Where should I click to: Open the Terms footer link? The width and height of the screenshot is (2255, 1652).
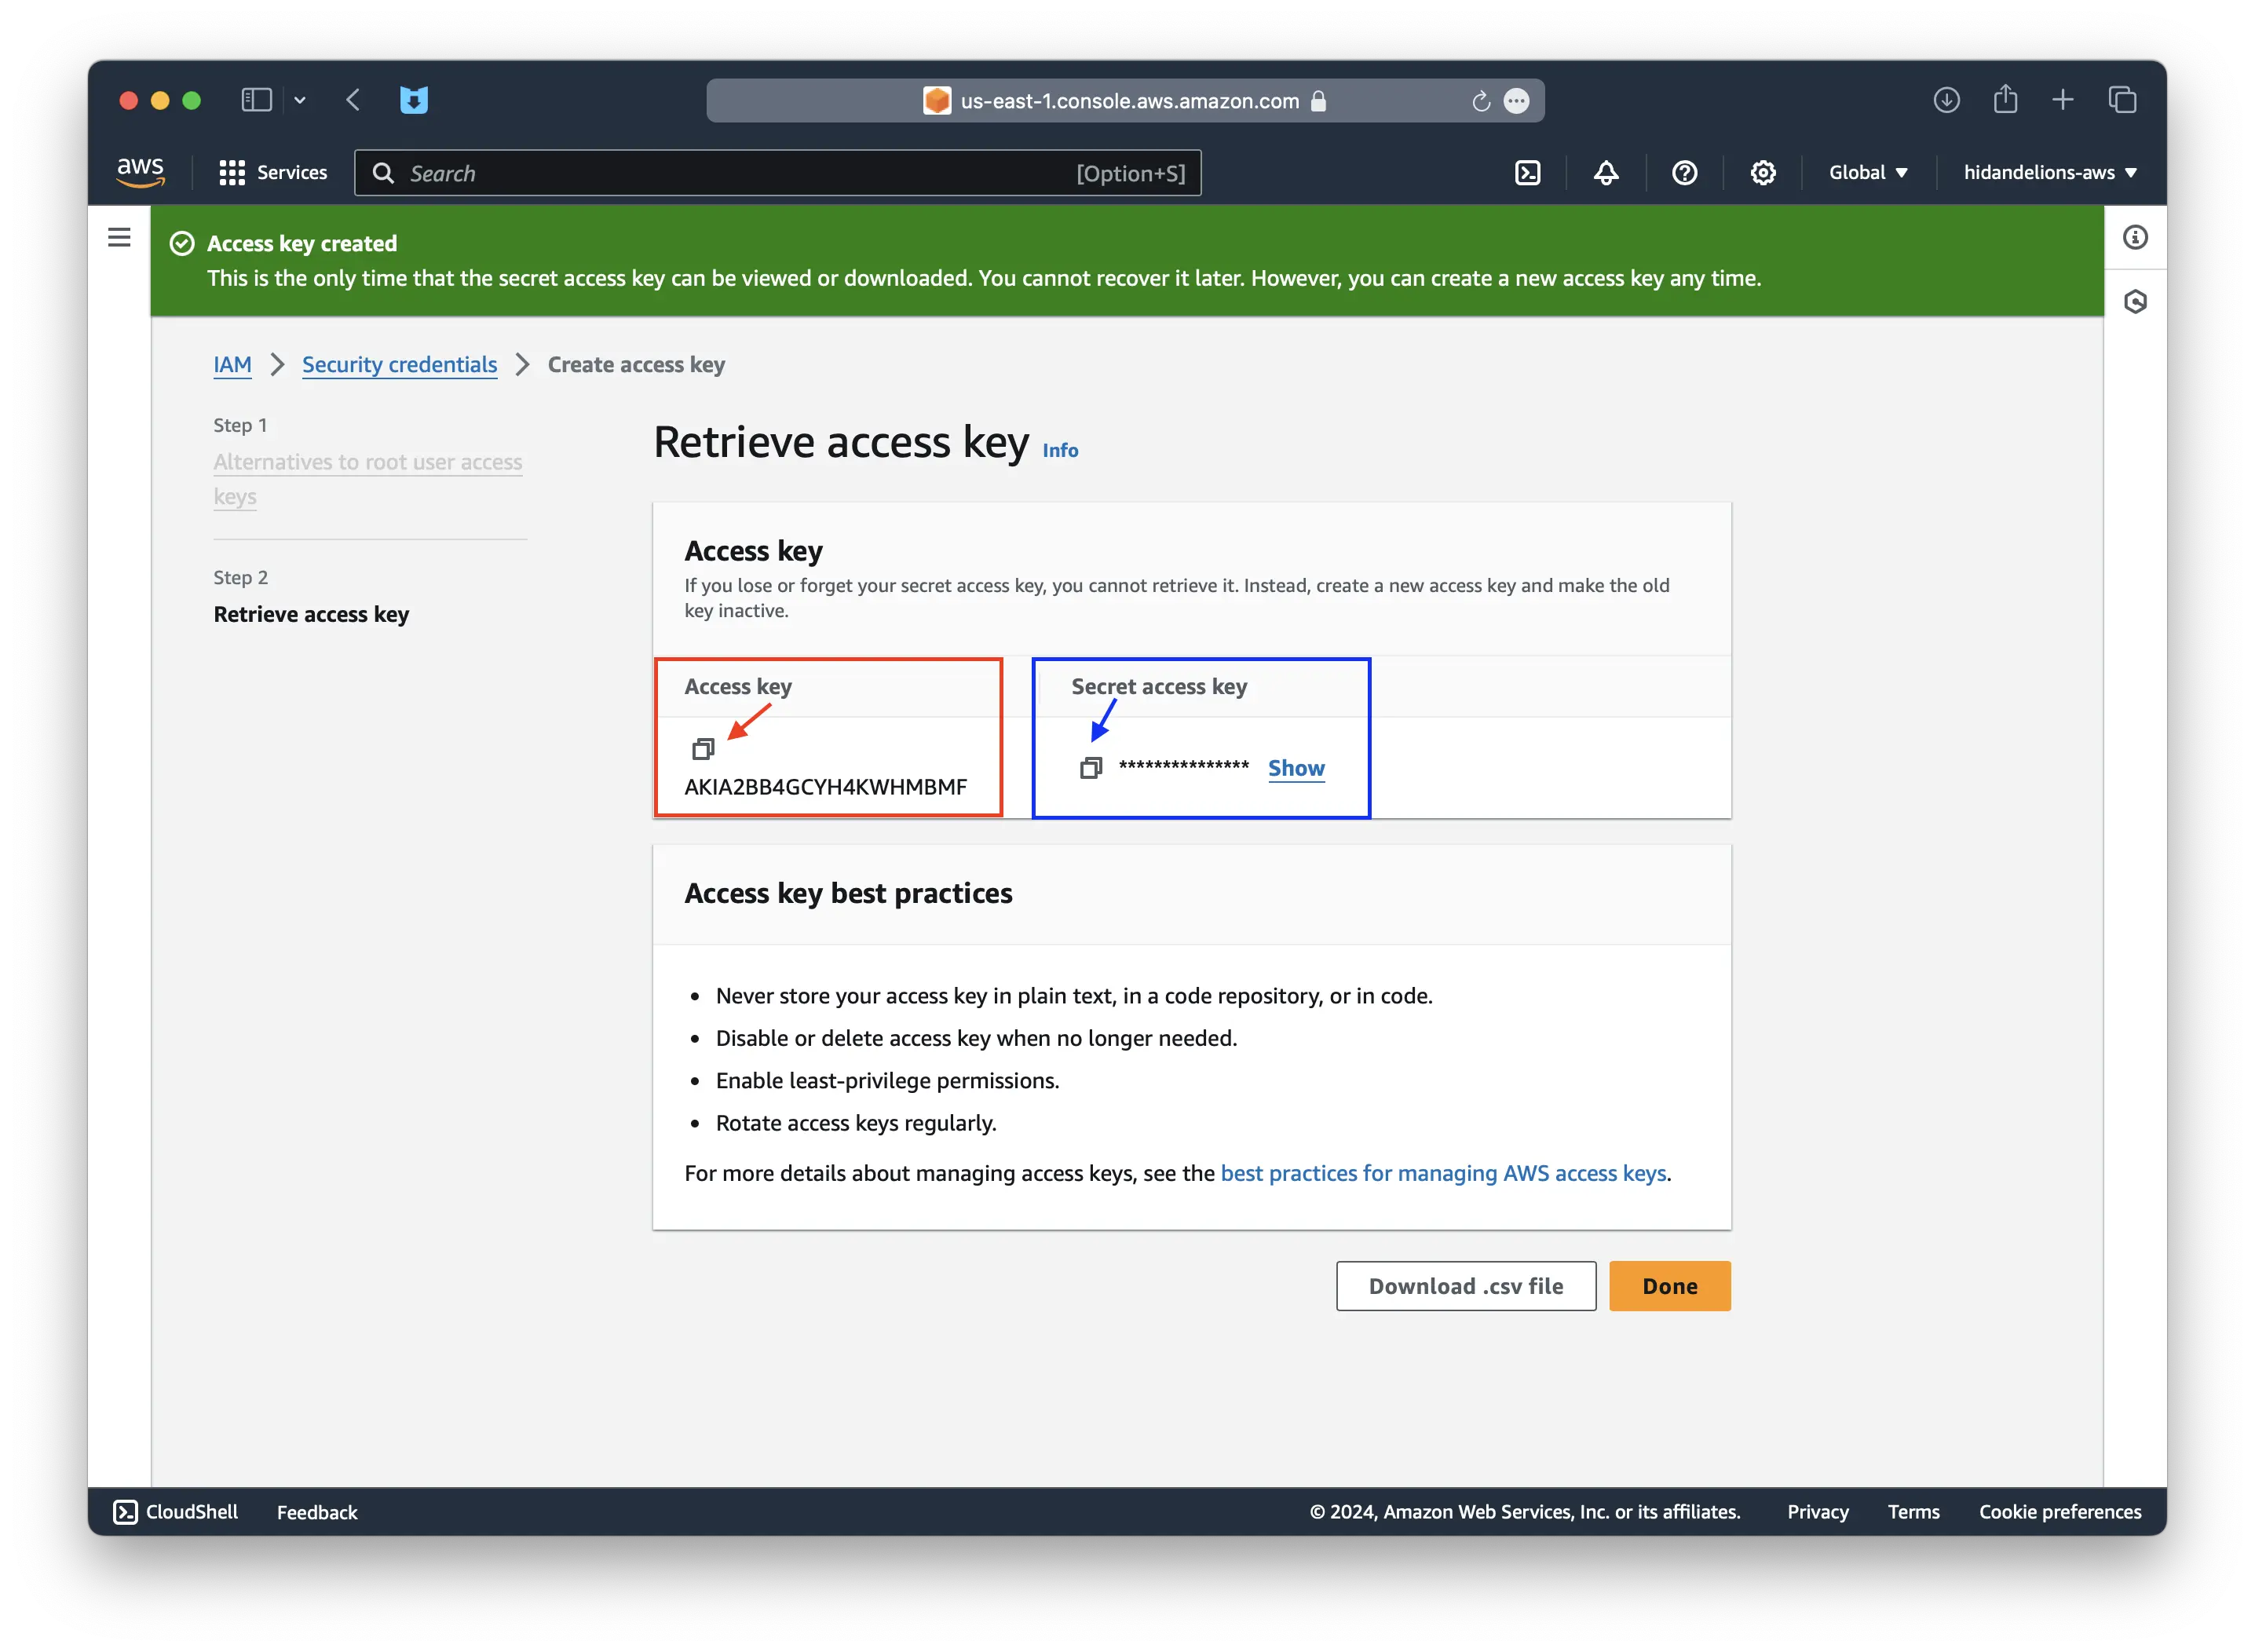(1913, 1511)
